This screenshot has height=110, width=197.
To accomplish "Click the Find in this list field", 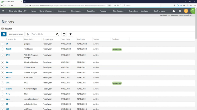I will click(43, 34).
